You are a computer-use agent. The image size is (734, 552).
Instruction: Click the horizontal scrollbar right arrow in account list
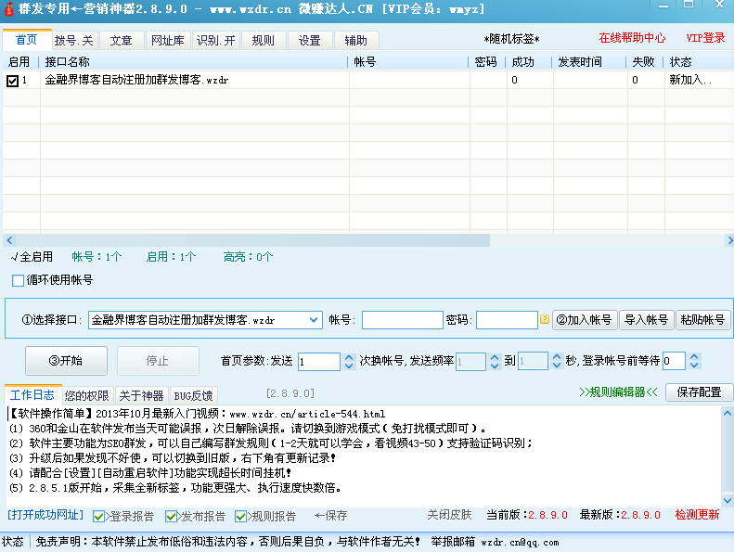[x=729, y=240]
